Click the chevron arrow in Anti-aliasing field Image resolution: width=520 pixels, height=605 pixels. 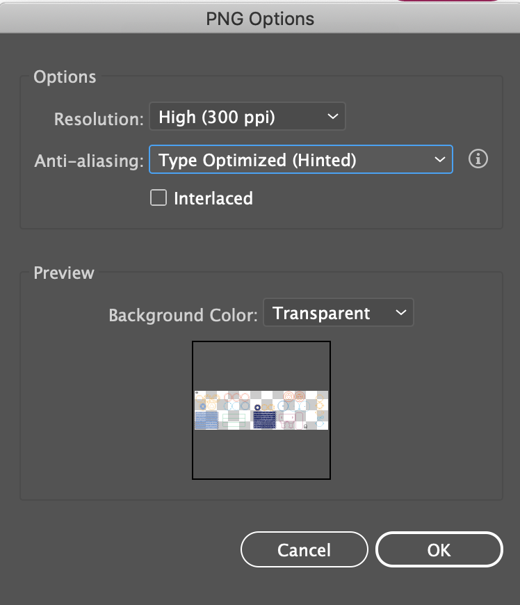[x=440, y=159]
